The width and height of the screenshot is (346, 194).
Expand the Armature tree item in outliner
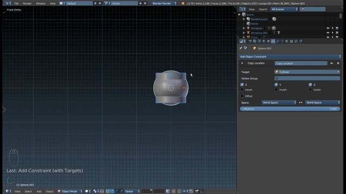tap(244, 28)
